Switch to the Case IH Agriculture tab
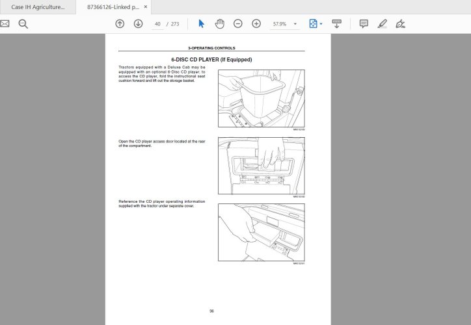Viewport: 471px width, 325px height. tap(38, 7)
